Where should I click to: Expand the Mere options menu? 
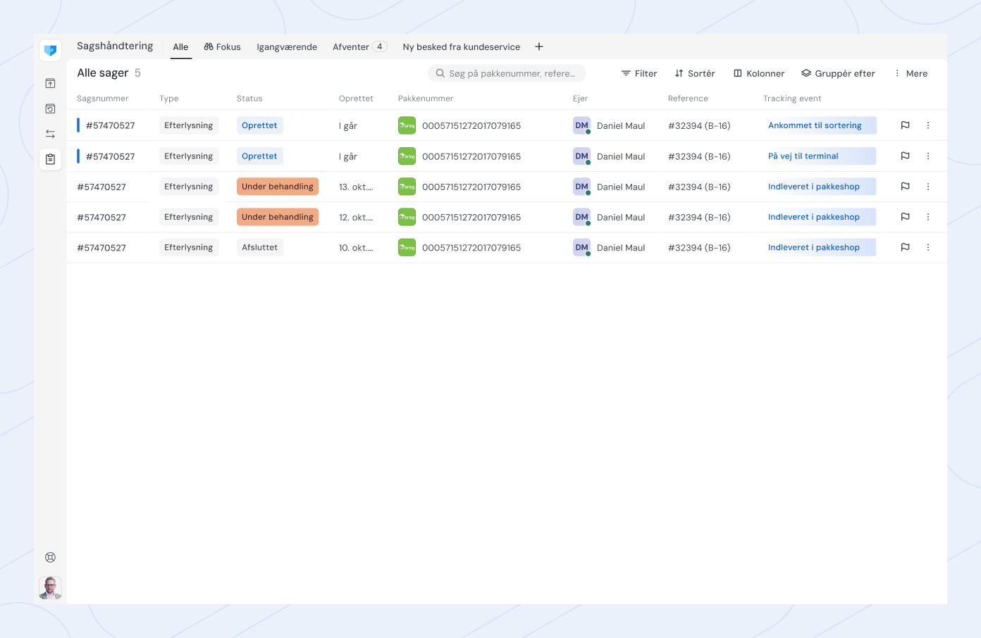click(911, 73)
